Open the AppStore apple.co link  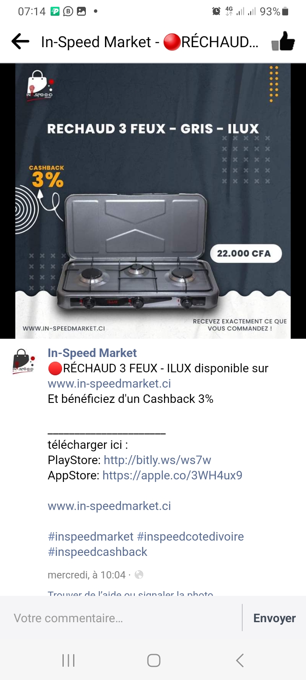(172, 475)
